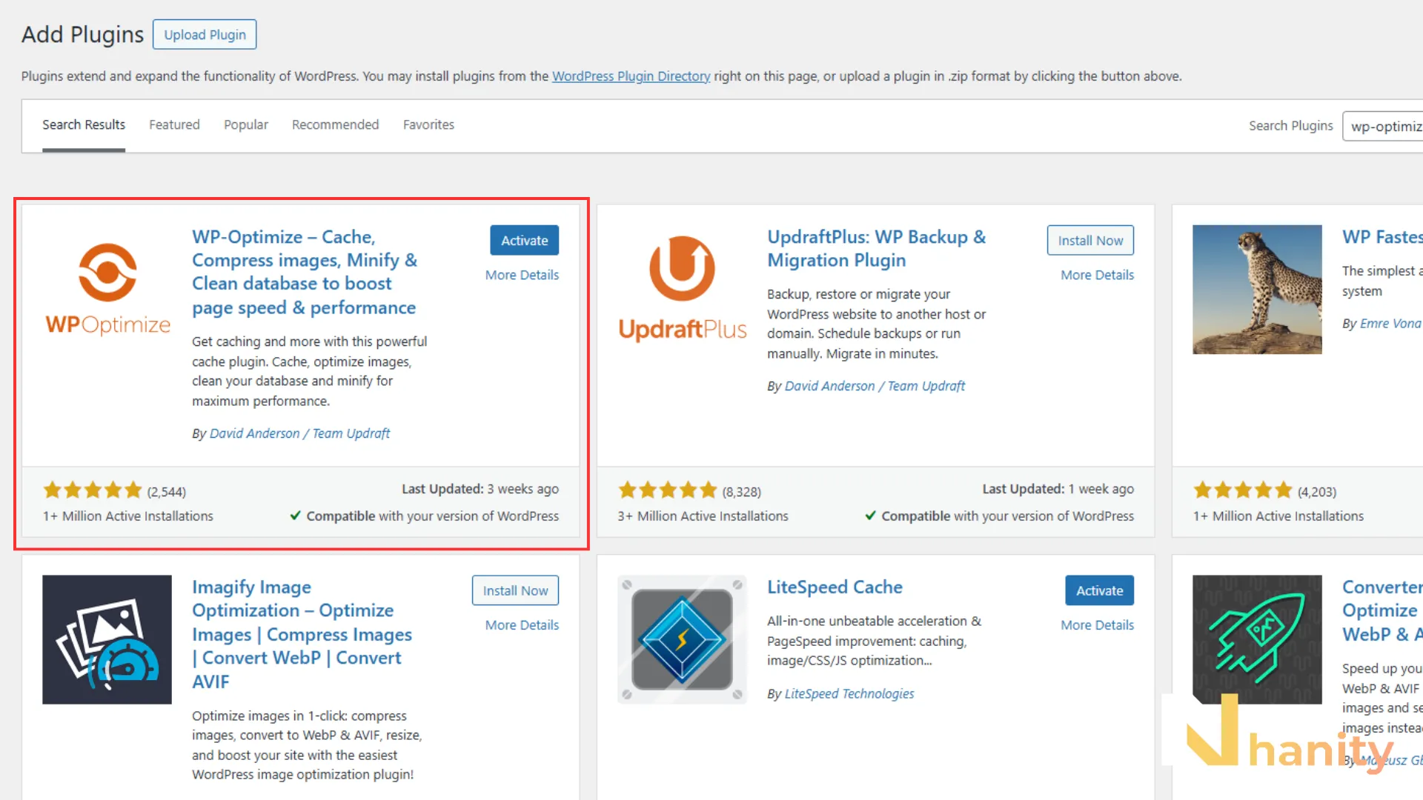
Task: Install the Imagify plugin now
Action: coord(515,590)
